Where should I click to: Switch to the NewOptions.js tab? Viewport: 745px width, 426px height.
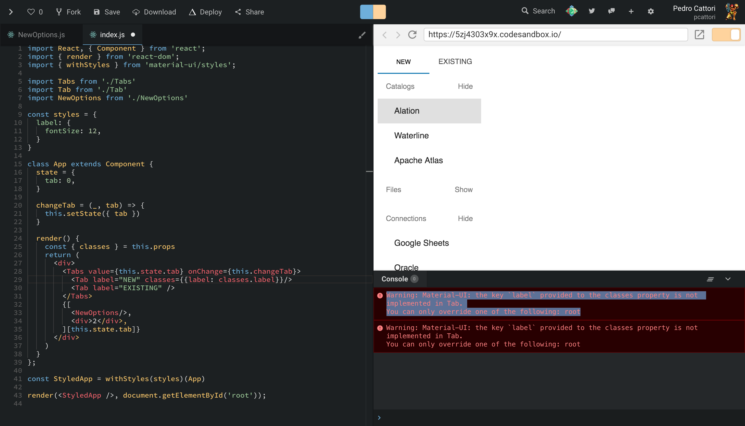click(x=41, y=35)
